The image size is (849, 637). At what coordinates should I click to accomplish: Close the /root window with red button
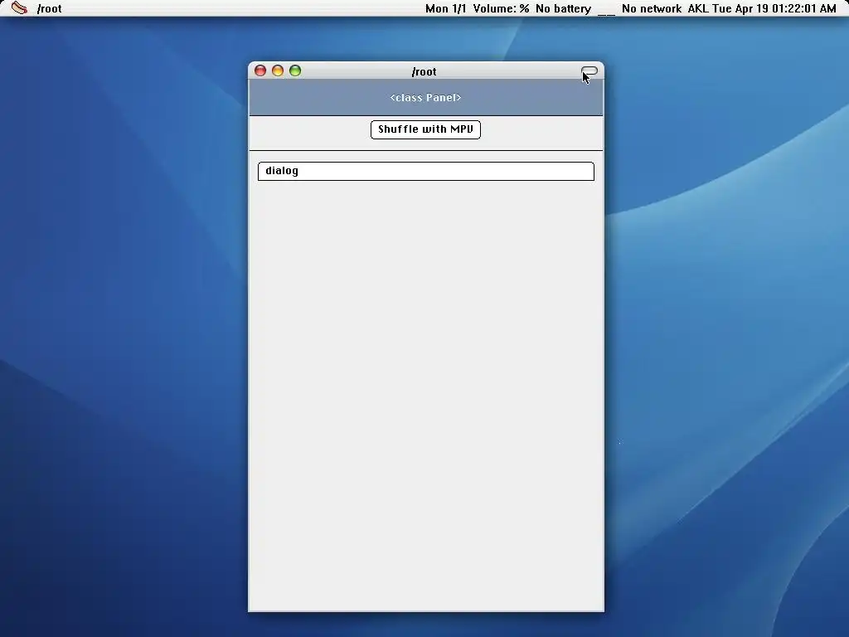pyautogui.click(x=260, y=71)
